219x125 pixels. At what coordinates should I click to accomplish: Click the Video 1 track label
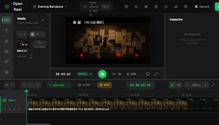12,100
